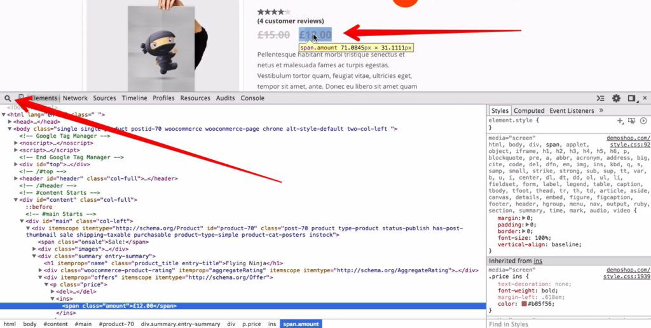Select the span class amount £12.00 row

[243, 306]
